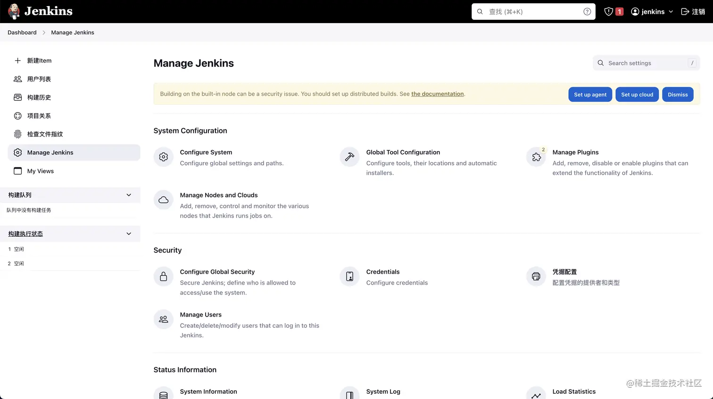The height and width of the screenshot is (399, 713).
Task: Click the Manage Plugins title
Action: pyautogui.click(x=576, y=152)
